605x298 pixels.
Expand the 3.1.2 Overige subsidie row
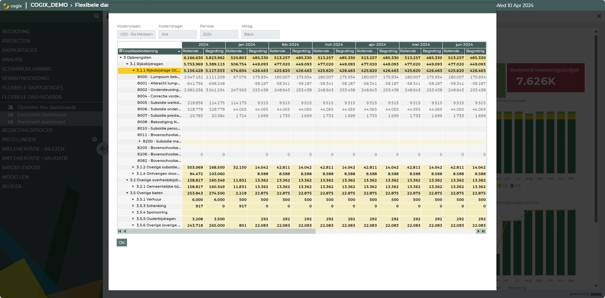point(133,167)
